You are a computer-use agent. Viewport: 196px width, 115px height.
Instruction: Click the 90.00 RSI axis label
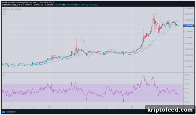click(187, 75)
